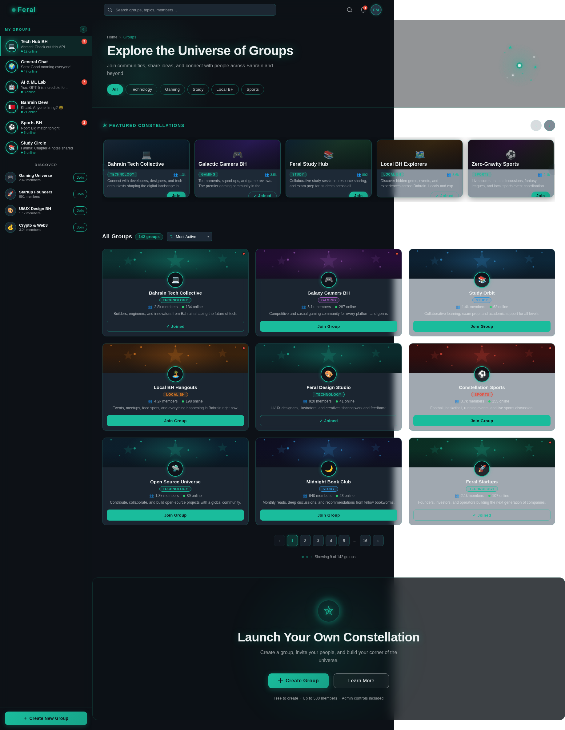Navigate to Home via the breadcrumb
Screen dimensions: 565x730
tap(112, 37)
